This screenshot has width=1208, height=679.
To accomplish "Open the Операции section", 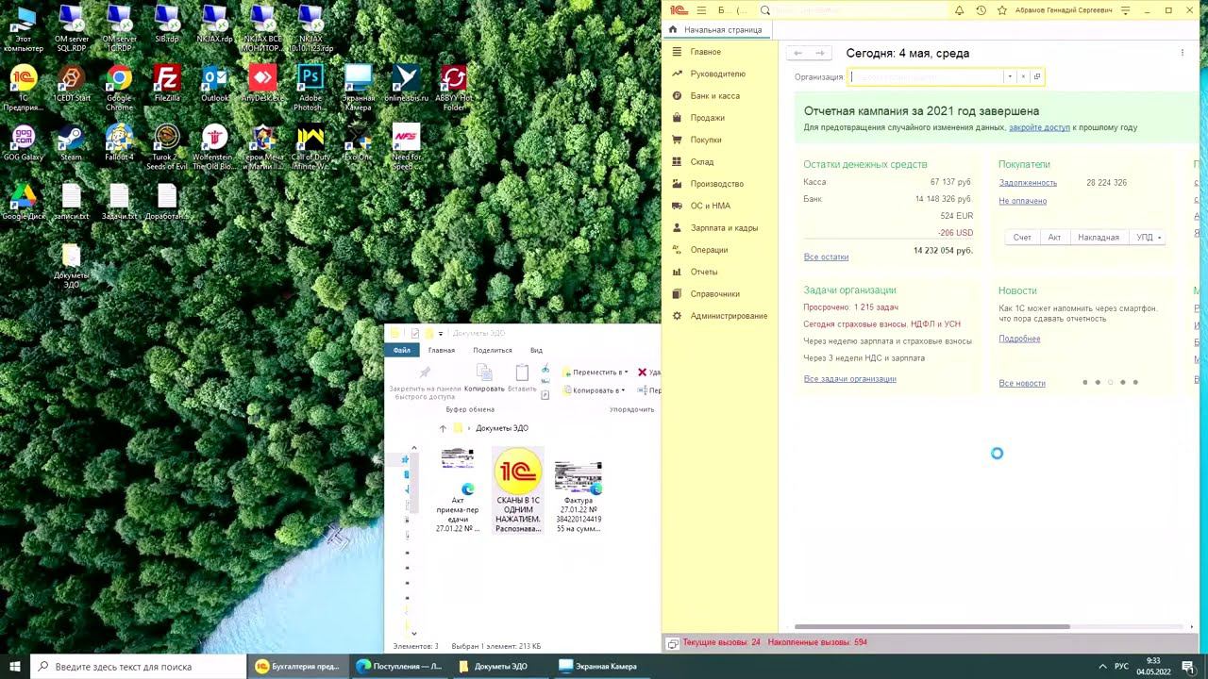I will (x=709, y=250).
